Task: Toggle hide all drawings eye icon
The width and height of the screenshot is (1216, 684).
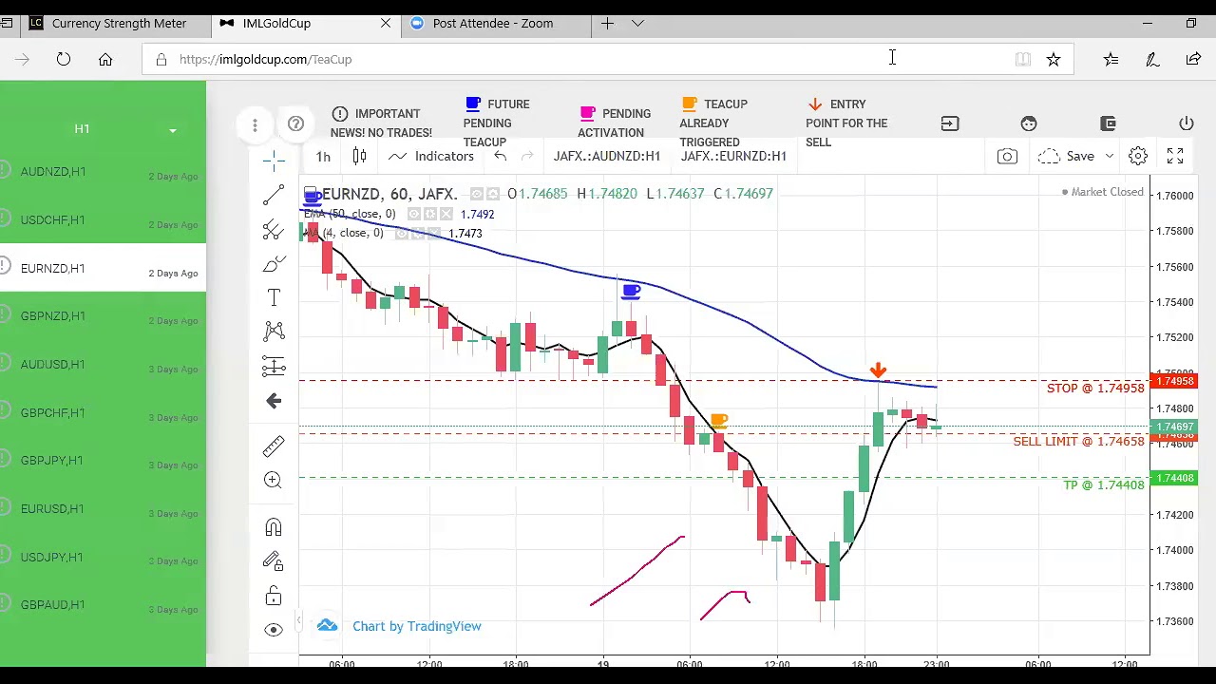Action: point(274,630)
